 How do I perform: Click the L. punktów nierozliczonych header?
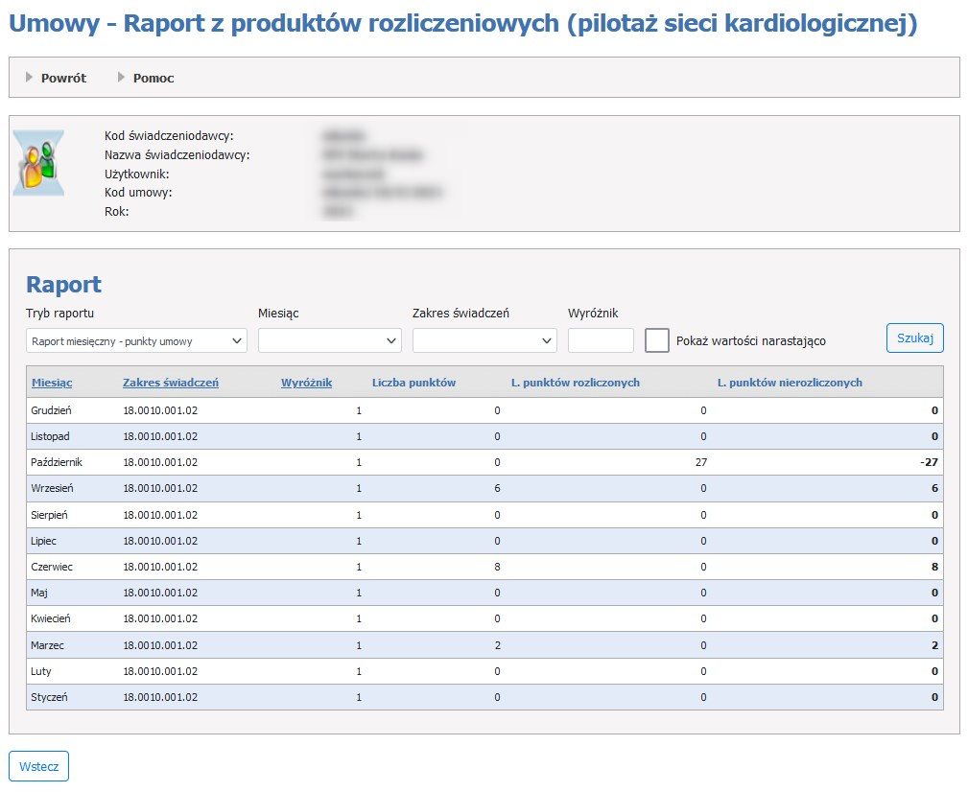790,383
